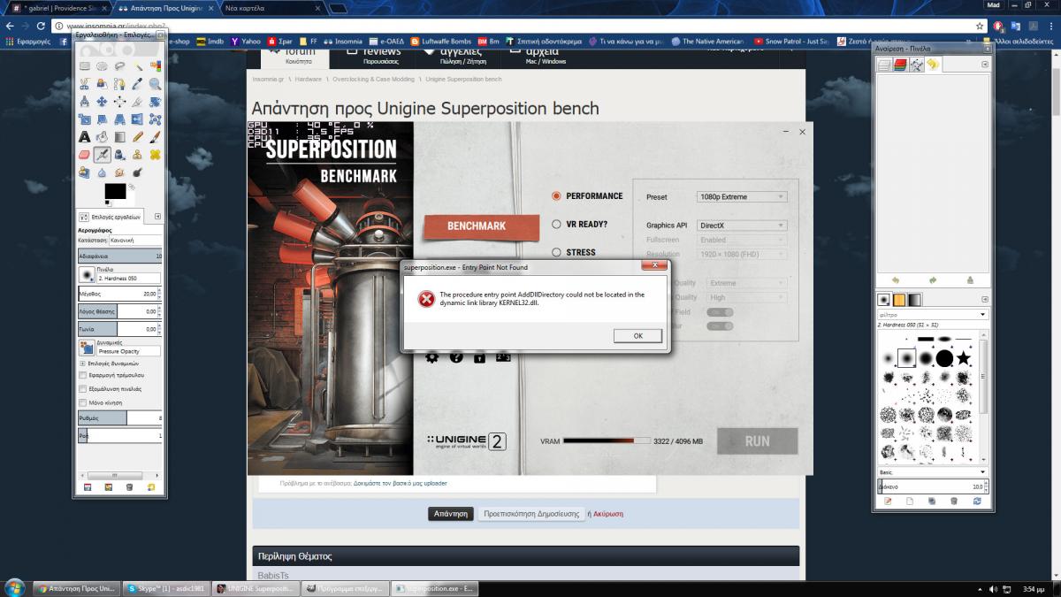Open the reviews tab in forum navigation
The image size is (1061, 597).
pos(375,55)
